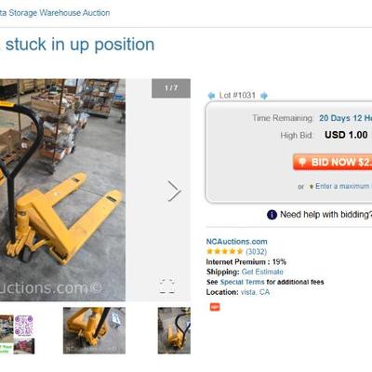The width and height of the screenshot is (372, 372).
Task: Select the second pallet jack close-up thumbnail
Action: pyautogui.click(x=94, y=330)
